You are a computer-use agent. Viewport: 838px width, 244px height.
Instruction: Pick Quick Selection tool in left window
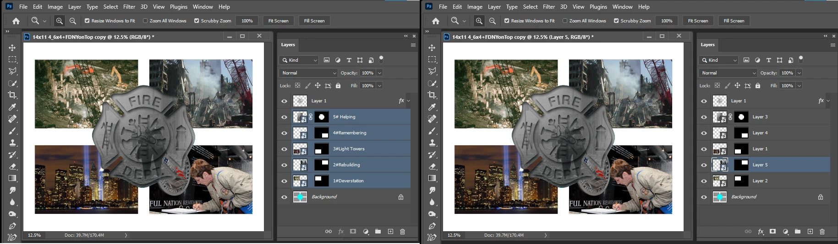click(12, 83)
